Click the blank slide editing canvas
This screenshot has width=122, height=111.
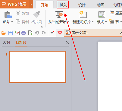click(x=110, y=76)
